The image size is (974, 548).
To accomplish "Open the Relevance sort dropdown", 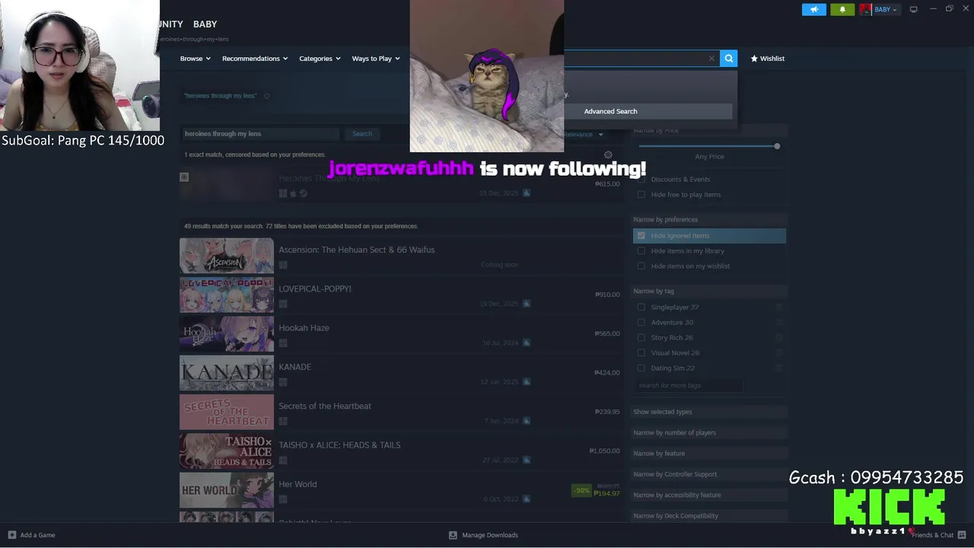I will coord(583,135).
